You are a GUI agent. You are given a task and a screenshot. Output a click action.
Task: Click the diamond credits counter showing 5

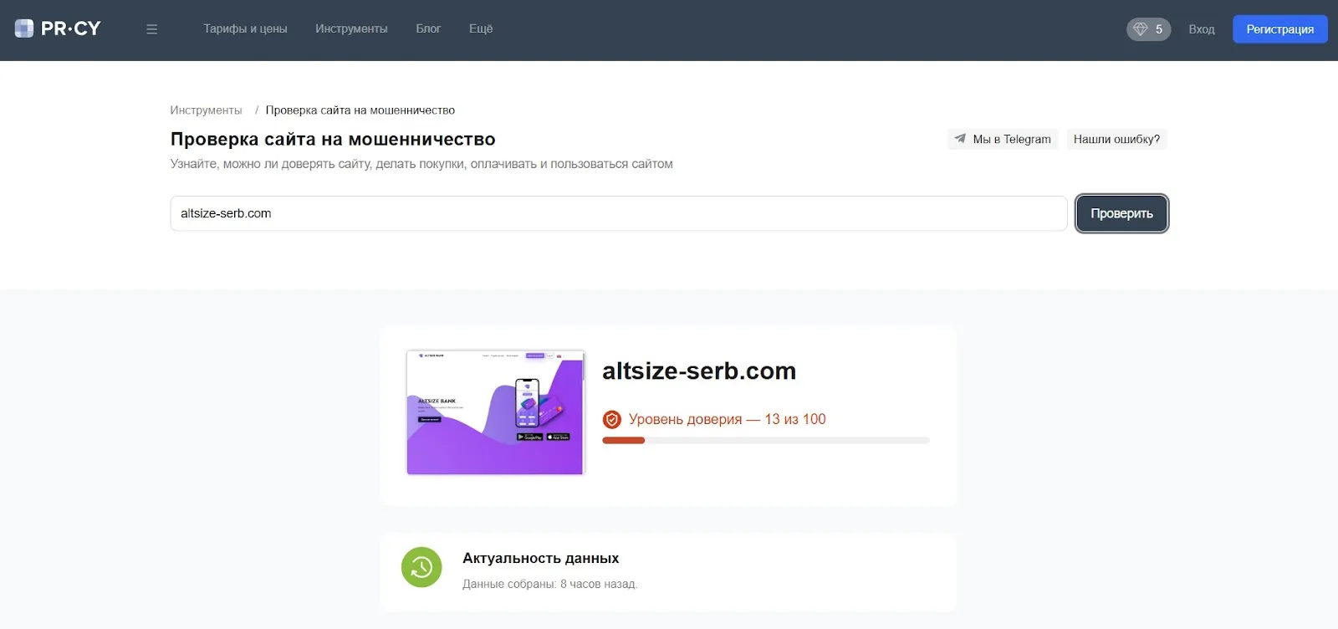click(x=1148, y=29)
